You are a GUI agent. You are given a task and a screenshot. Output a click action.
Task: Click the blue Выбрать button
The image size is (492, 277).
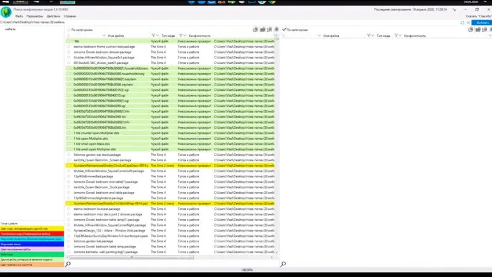click(482, 23)
